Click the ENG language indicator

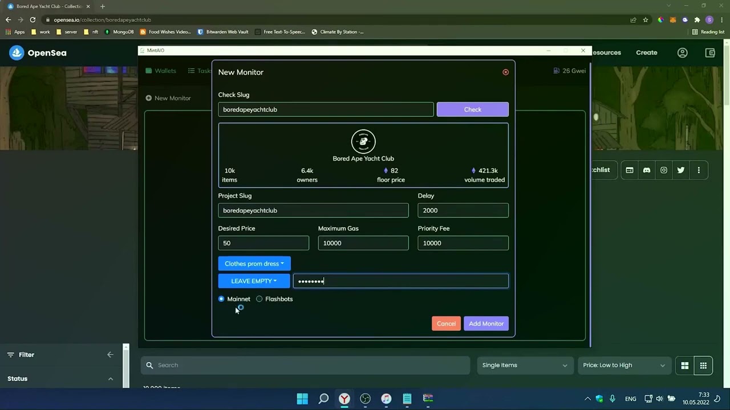(630, 399)
